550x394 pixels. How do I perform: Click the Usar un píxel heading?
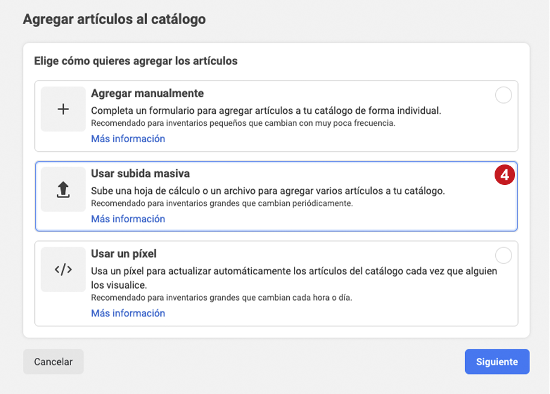pyautogui.click(x=124, y=254)
